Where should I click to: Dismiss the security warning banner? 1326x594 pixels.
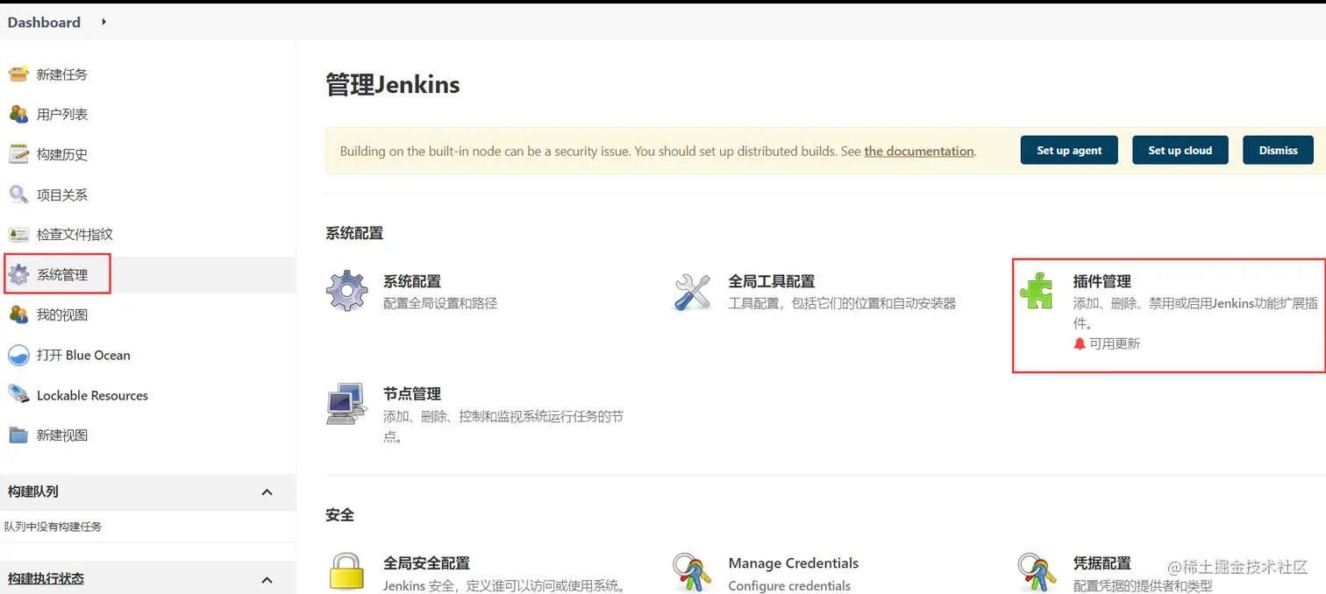1278,150
